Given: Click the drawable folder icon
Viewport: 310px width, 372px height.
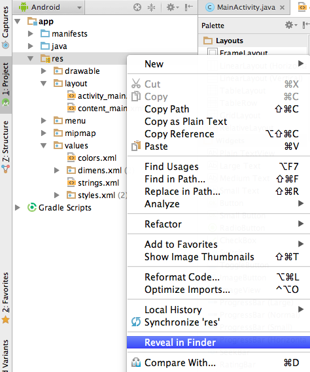Looking at the screenshot, I should pyautogui.click(x=58, y=71).
